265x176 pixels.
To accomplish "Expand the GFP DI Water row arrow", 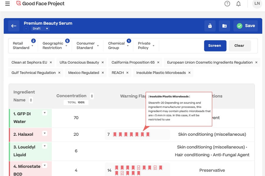I will click(45, 113).
